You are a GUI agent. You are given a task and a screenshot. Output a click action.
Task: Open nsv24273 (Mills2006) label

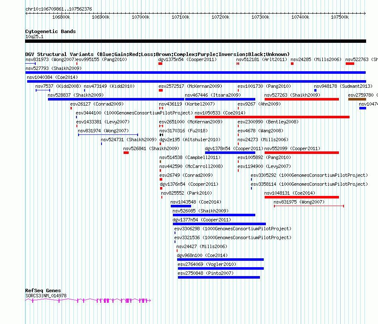[263, 140]
